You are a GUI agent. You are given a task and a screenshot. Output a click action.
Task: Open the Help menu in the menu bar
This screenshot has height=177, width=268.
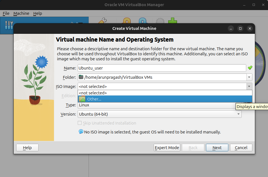[x=38, y=13]
